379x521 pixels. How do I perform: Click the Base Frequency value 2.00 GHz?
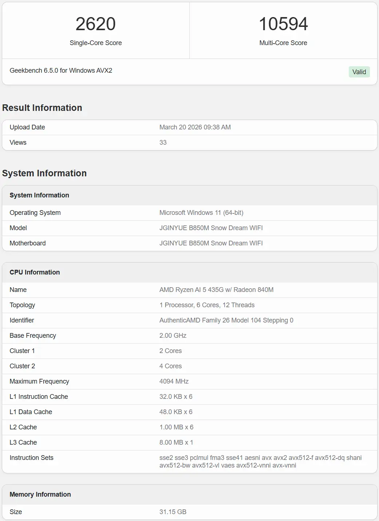pos(173,336)
